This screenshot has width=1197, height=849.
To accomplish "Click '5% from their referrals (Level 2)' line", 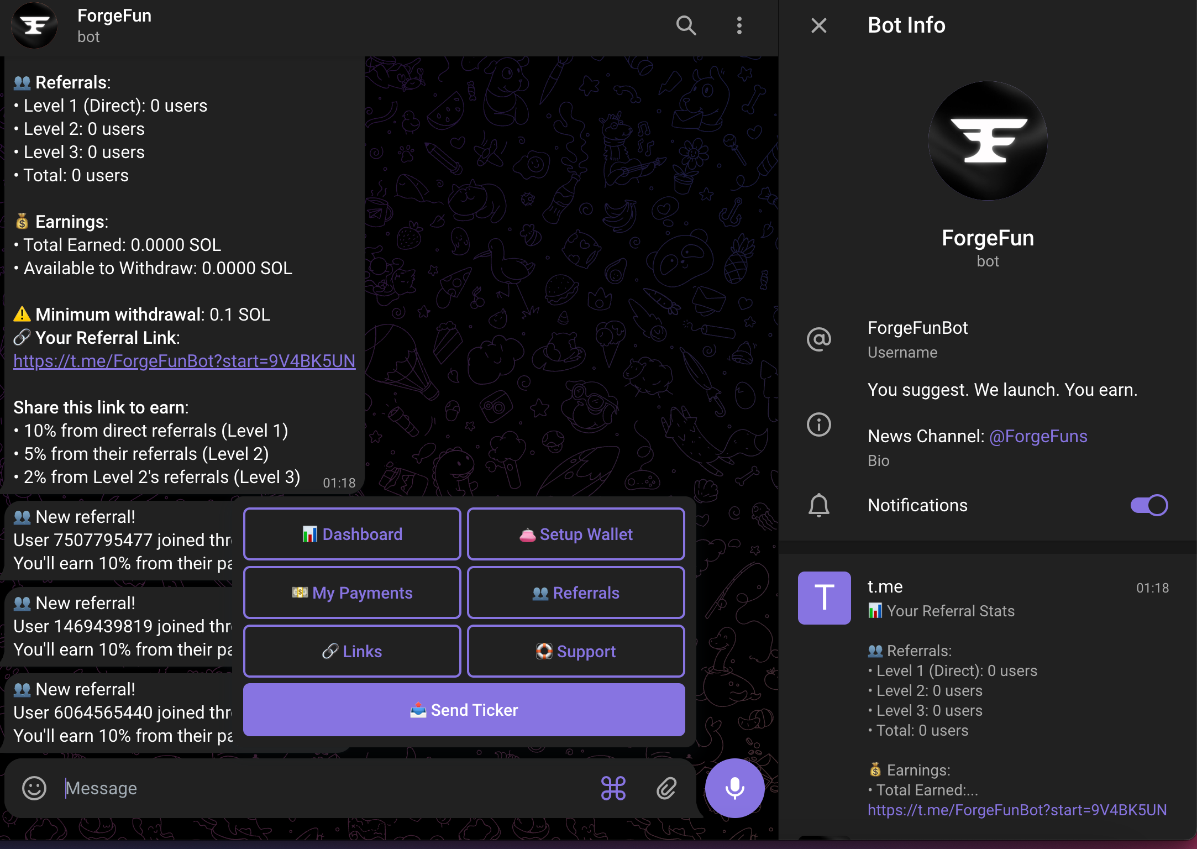I will point(141,454).
